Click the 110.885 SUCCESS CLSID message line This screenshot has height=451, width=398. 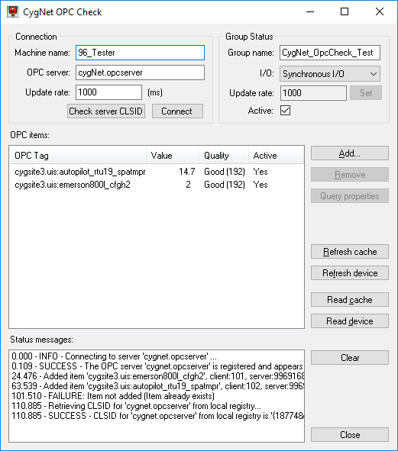pyautogui.click(x=157, y=416)
